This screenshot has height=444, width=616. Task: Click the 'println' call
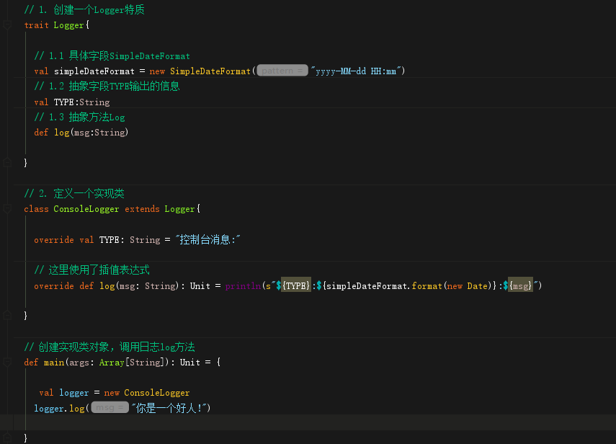click(244, 285)
